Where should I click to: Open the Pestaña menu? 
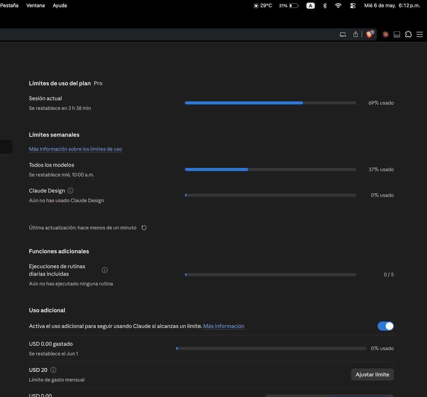9,6
